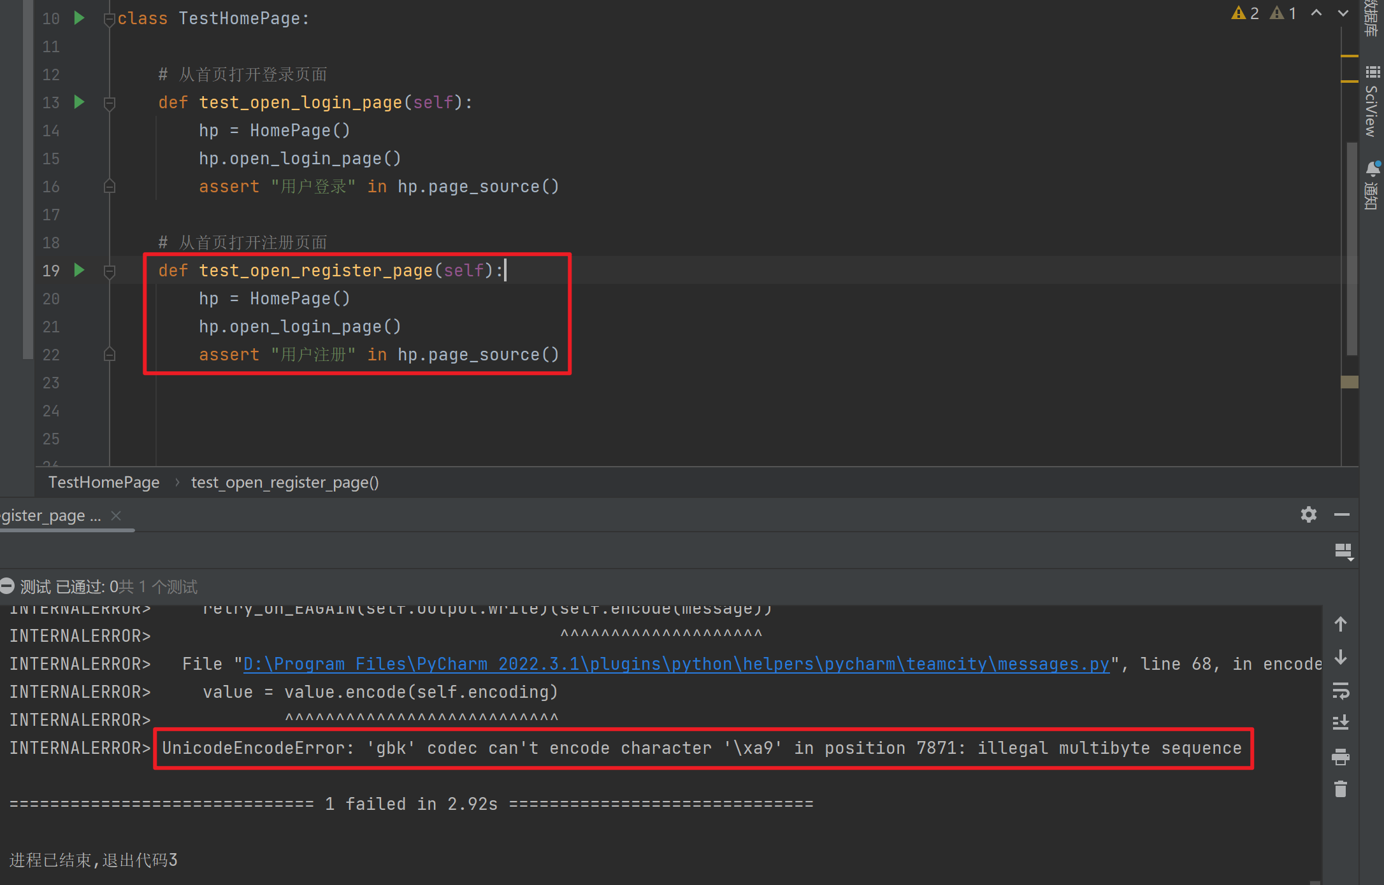Hide the run tool window
Screen dimensions: 1384x885
[1341, 514]
